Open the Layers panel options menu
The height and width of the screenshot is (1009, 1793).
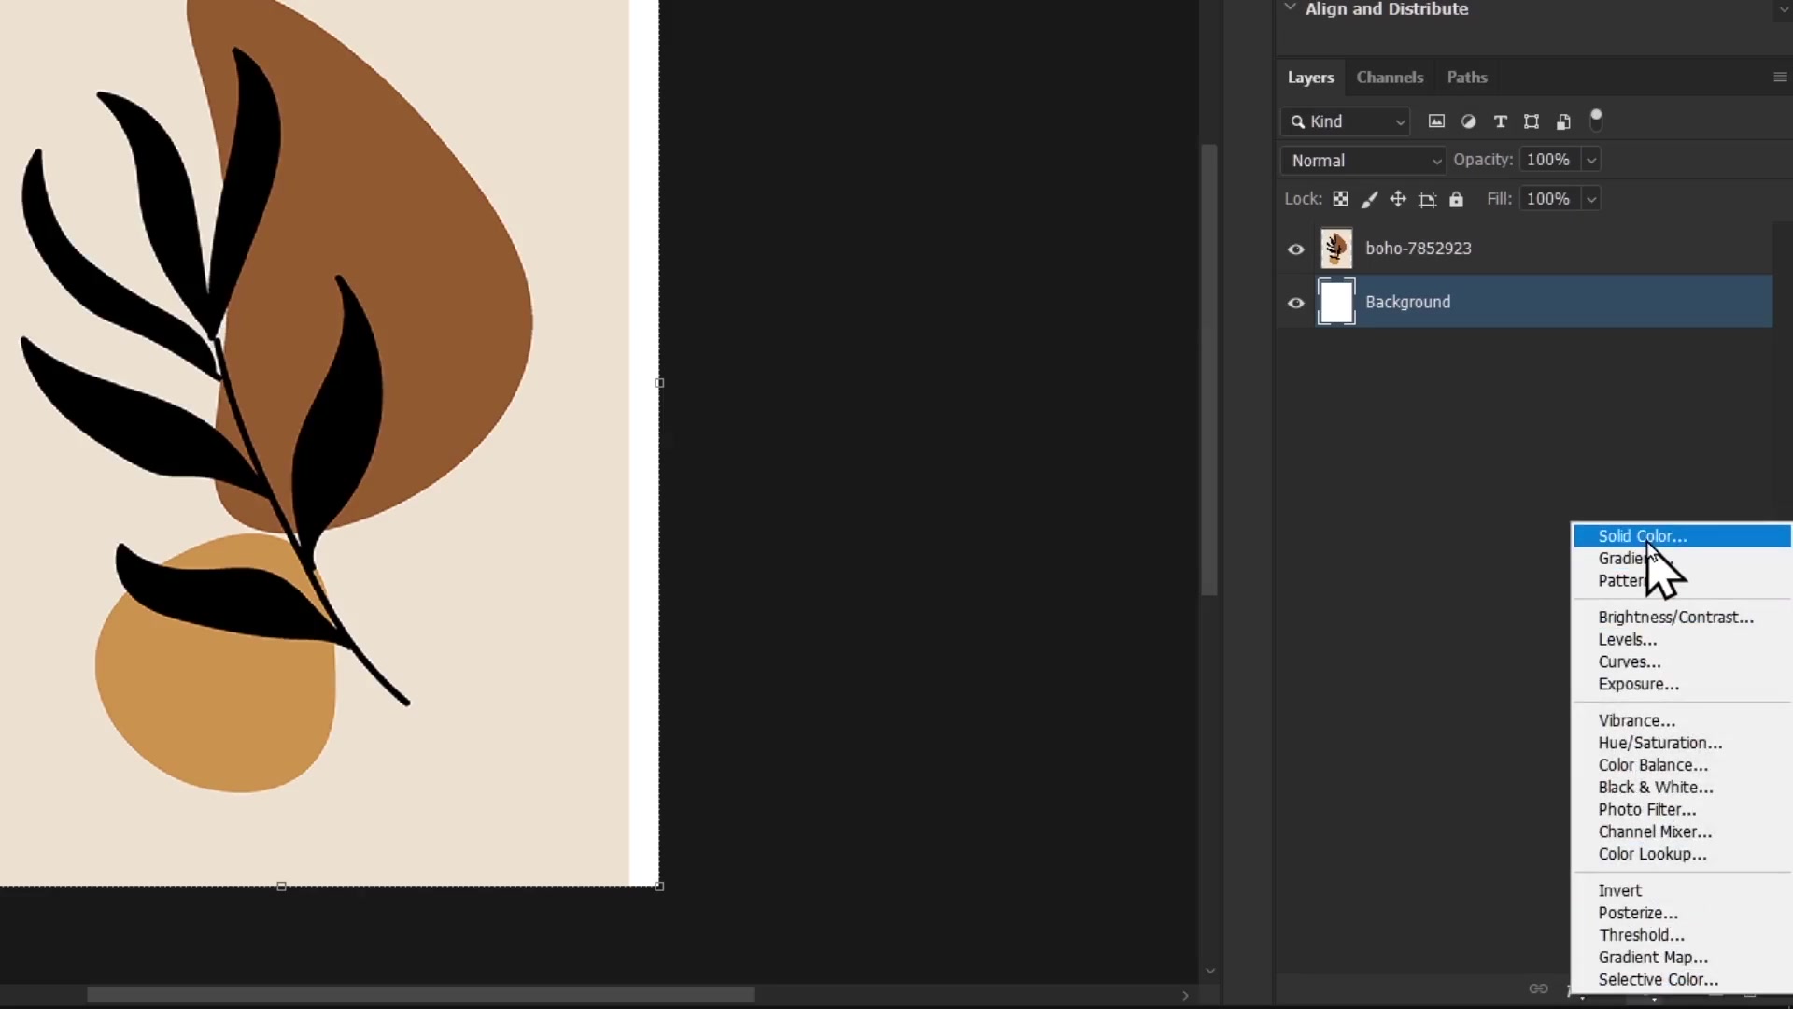tap(1780, 77)
